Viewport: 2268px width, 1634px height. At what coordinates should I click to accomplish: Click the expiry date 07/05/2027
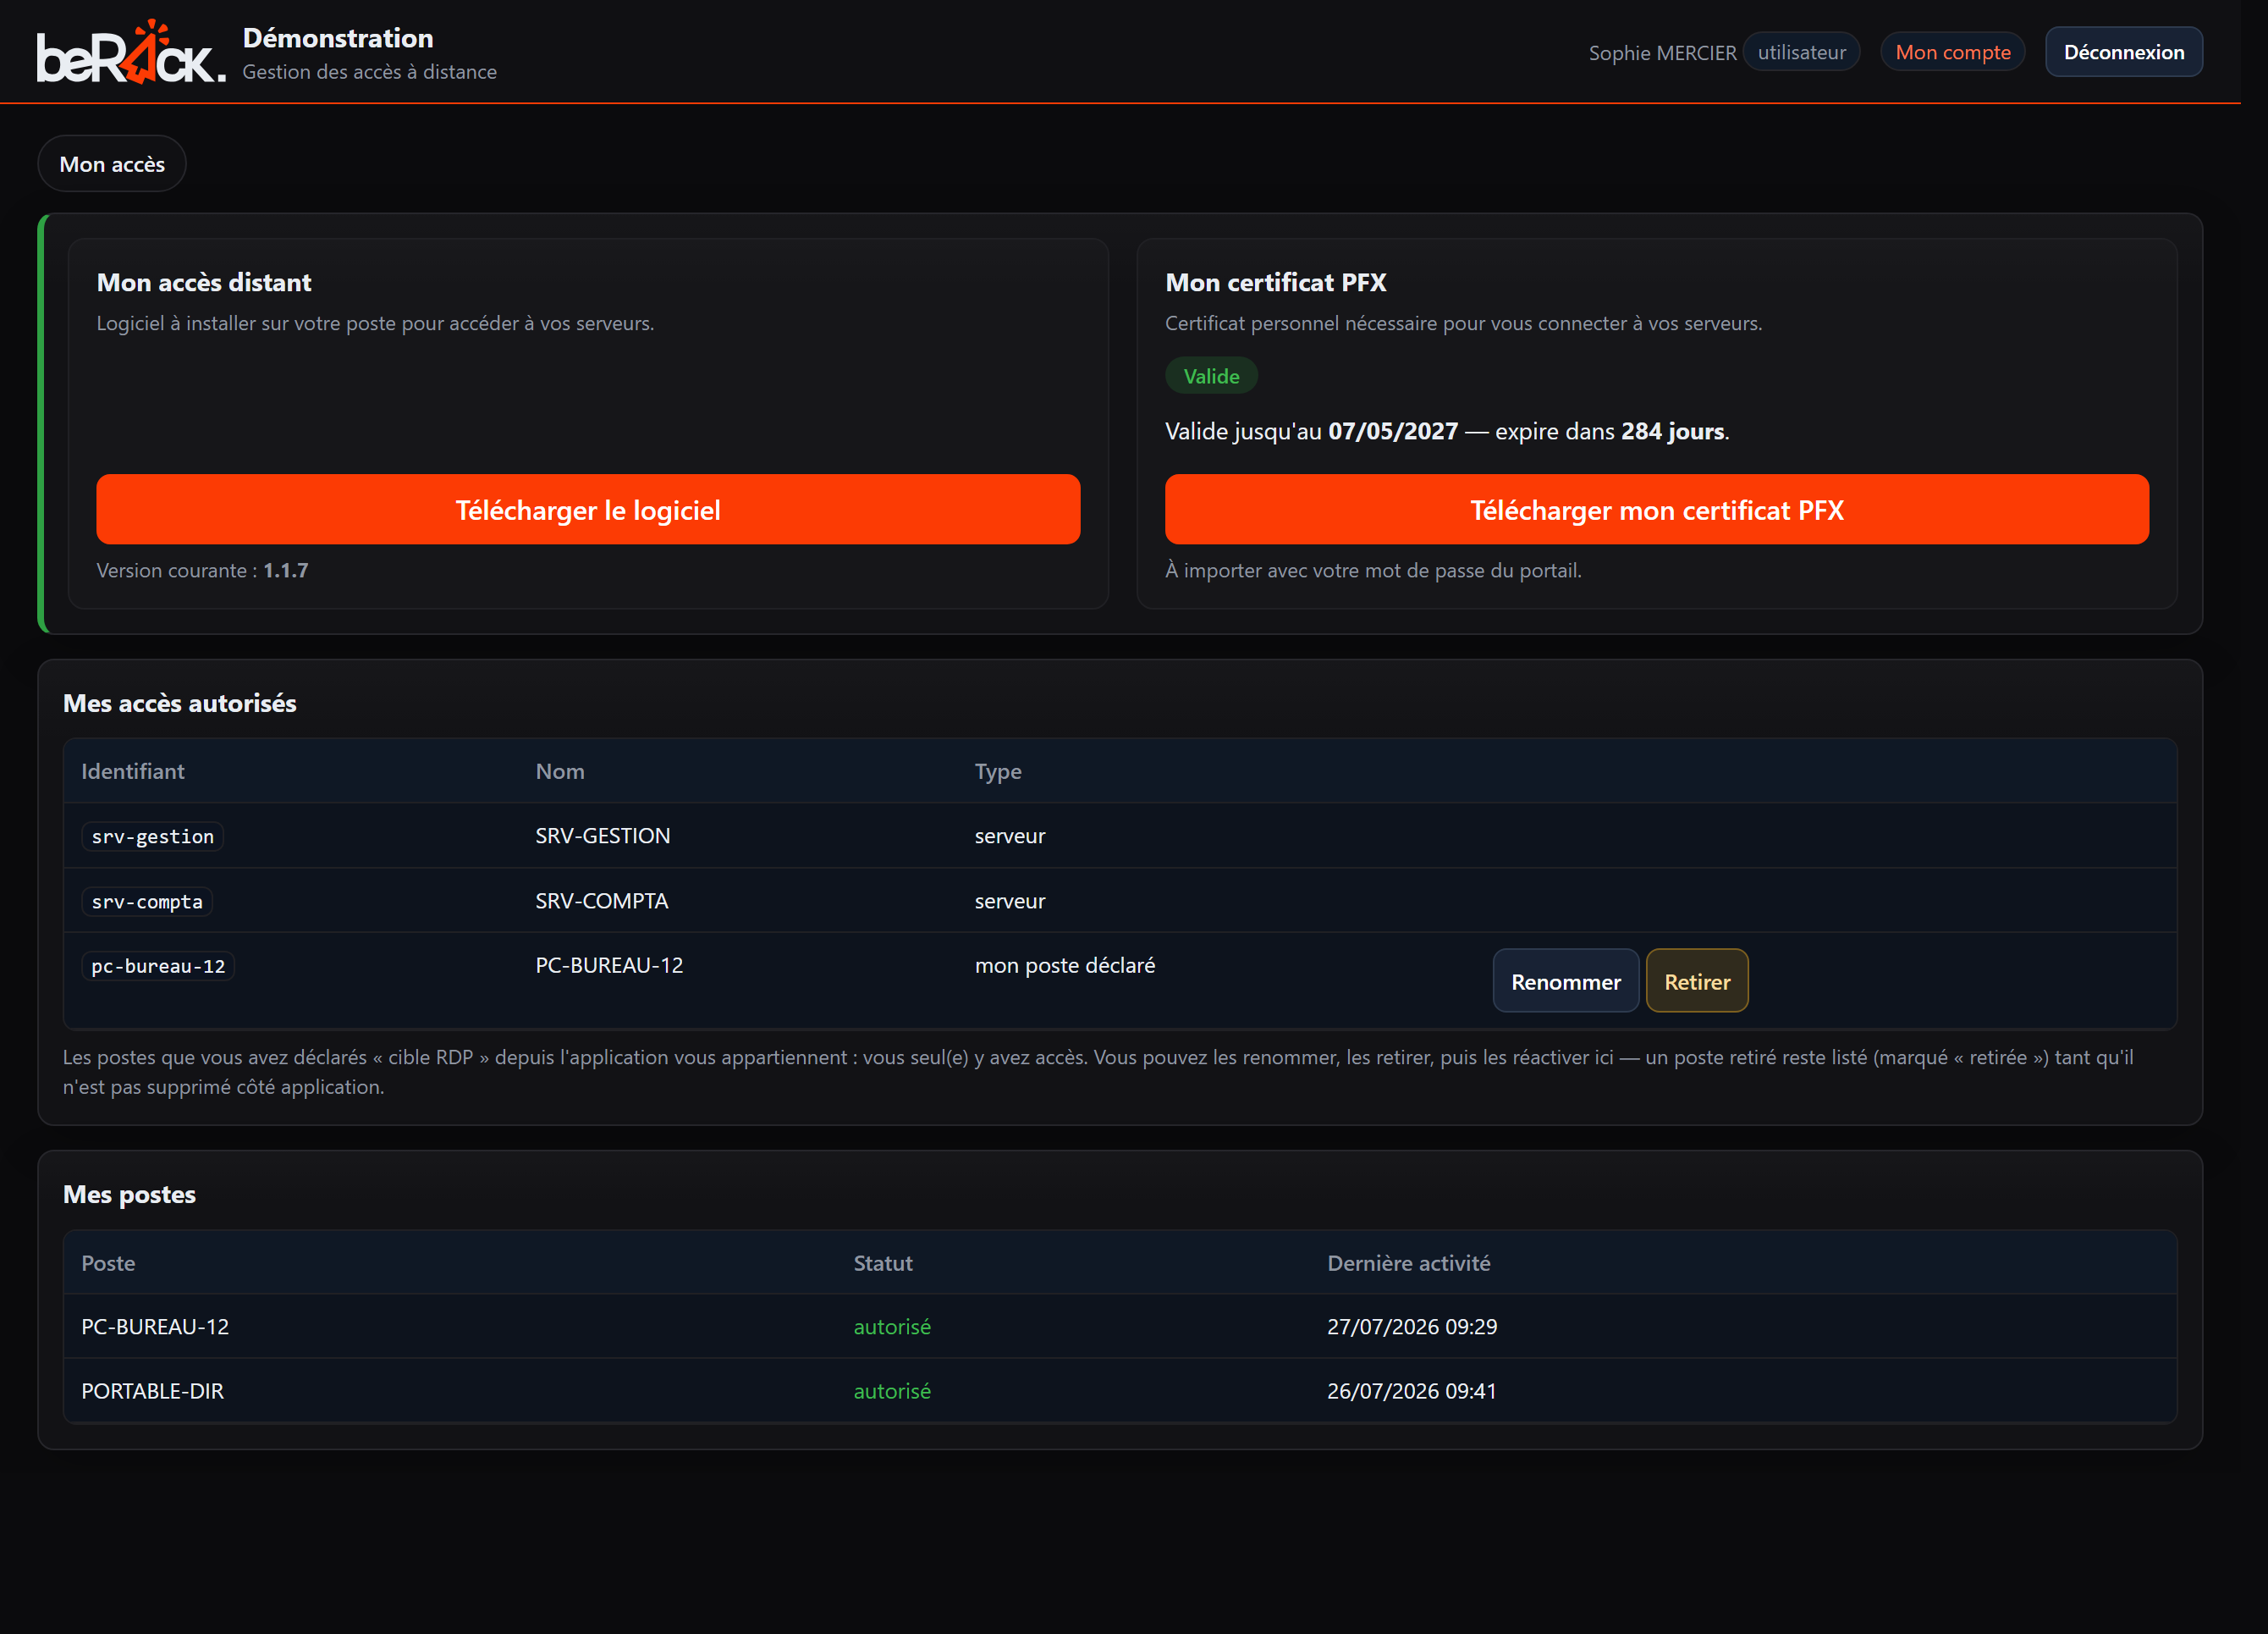tap(1392, 431)
